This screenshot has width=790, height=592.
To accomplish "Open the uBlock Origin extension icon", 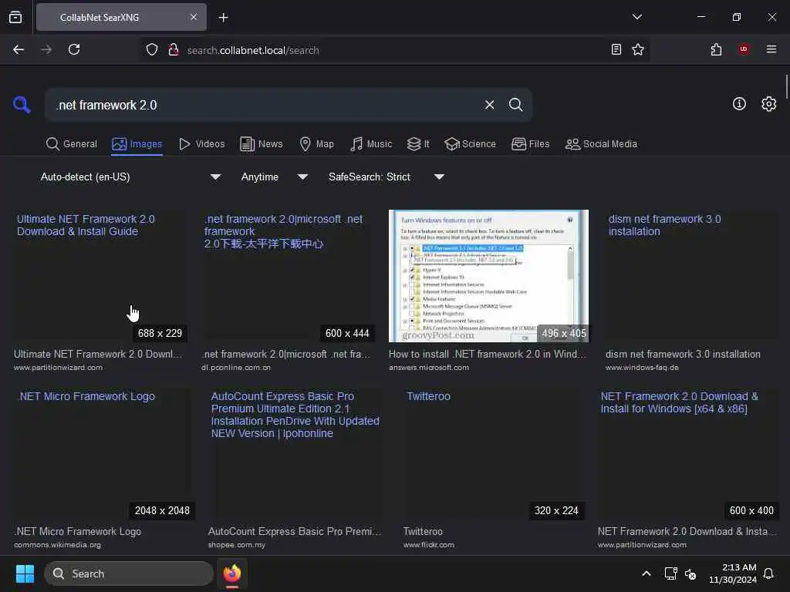I will 743,49.
